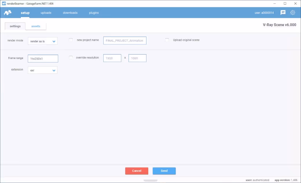
Task: Click the V-Ray Scene v6.000 text
Action: [x=280, y=25]
